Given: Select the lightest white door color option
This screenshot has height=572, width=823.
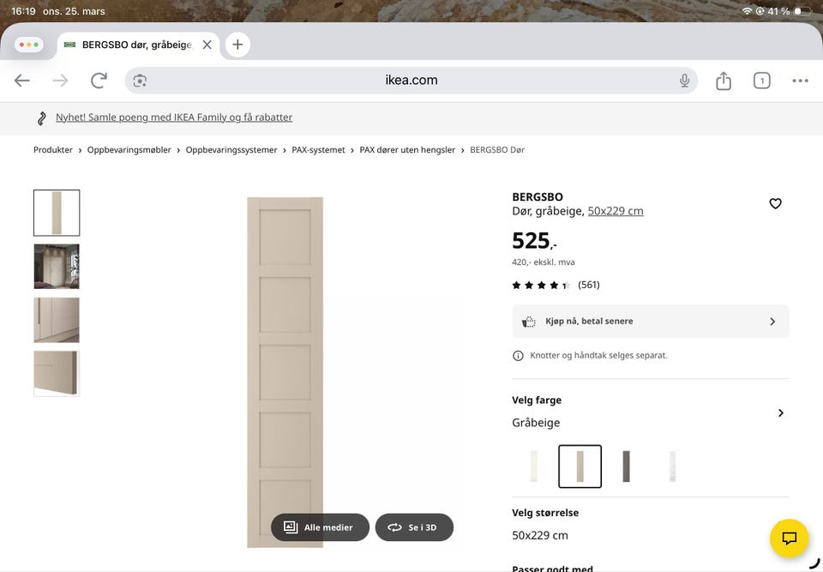Looking at the screenshot, I should point(534,466).
